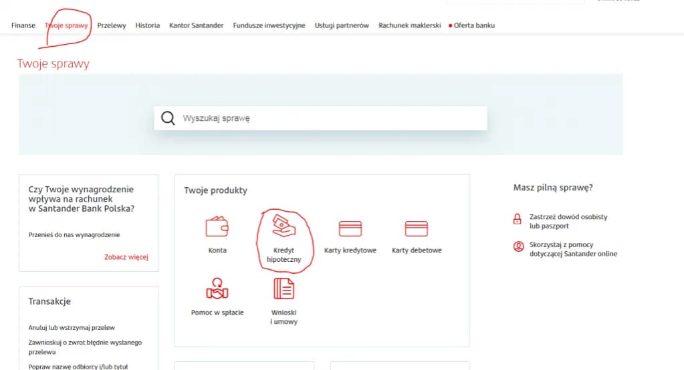Click the padlock icon for blocking ID
The width and height of the screenshot is (684, 370).
pos(517,218)
